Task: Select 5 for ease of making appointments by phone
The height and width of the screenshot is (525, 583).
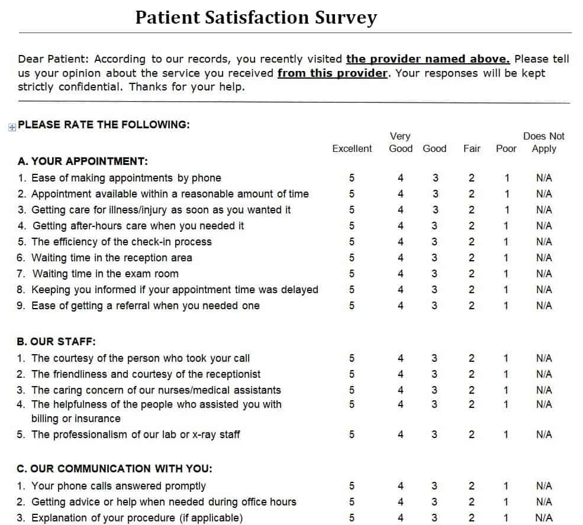Action: click(352, 178)
